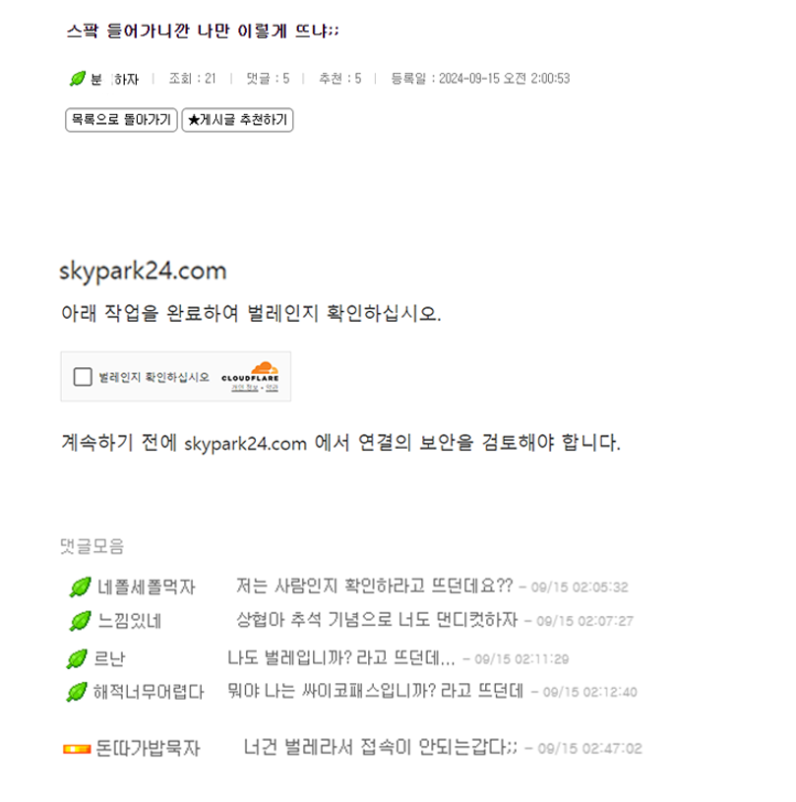Open commenter 느낌있네's nickname
This screenshot has width=796, height=802.
[x=130, y=621]
